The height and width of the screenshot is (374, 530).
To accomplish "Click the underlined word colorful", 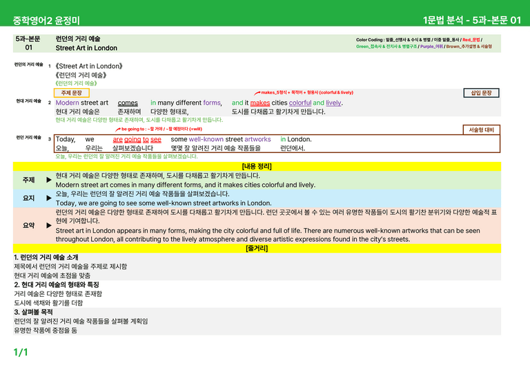I will coord(300,103).
